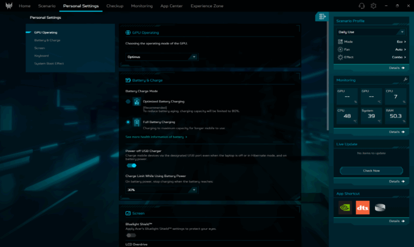Screen dimensions: 414x247
Task: Click the GPU temperature tile
Action: 371,96
